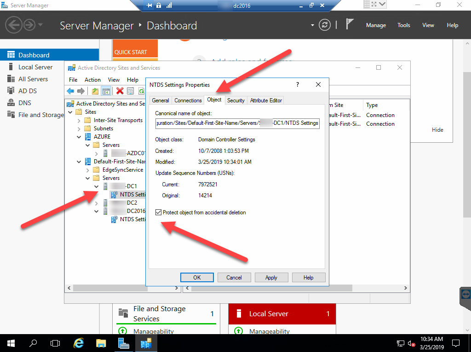Screen dimensions: 471x352
Task: Select the AZURE site icon in tree
Action: click(x=88, y=137)
